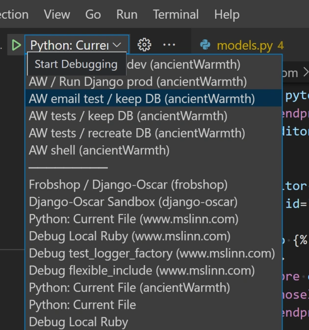The image size is (309, 330).
Task: Expand the Python: Current File configuration dropdown
Action: (x=76, y=45)
